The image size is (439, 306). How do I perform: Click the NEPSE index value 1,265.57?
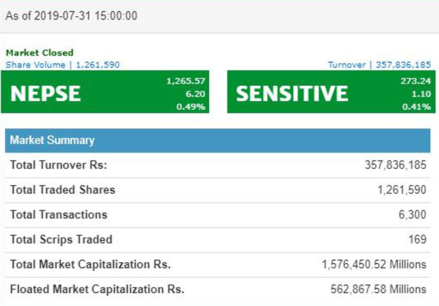pos(186,82)
